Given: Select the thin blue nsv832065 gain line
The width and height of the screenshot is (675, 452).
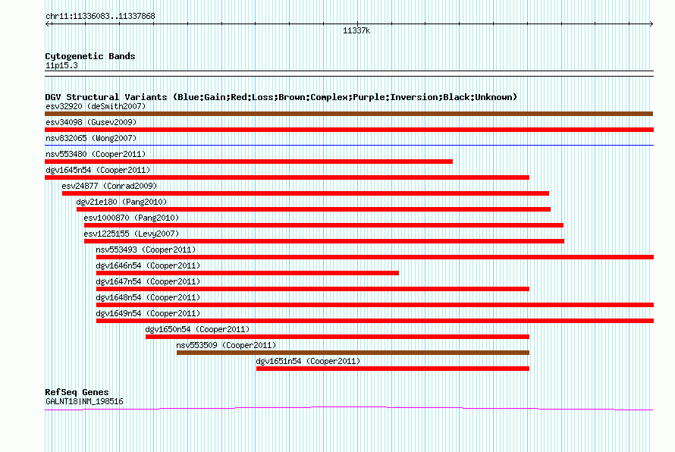Looking at the screenshot, I should [x=349, y=146].
